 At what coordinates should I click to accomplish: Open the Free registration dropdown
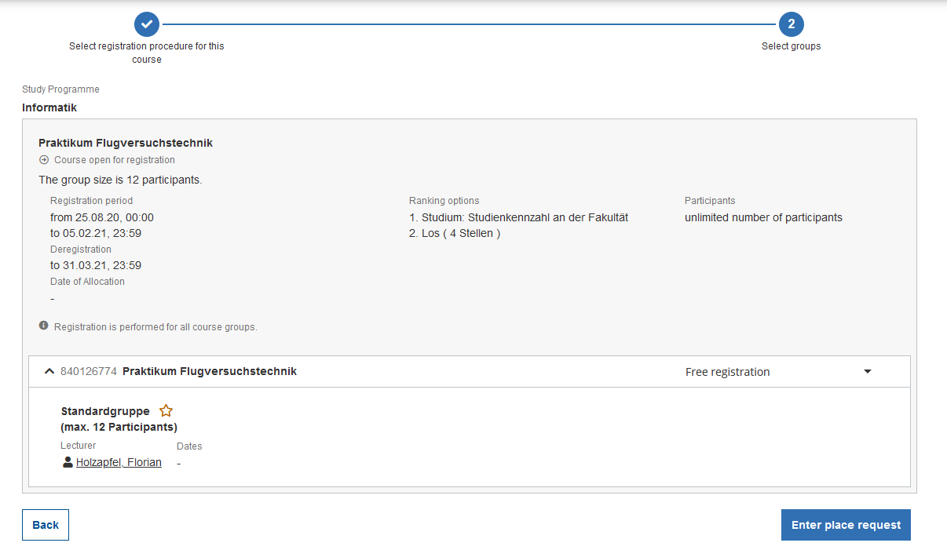(777, 372)
